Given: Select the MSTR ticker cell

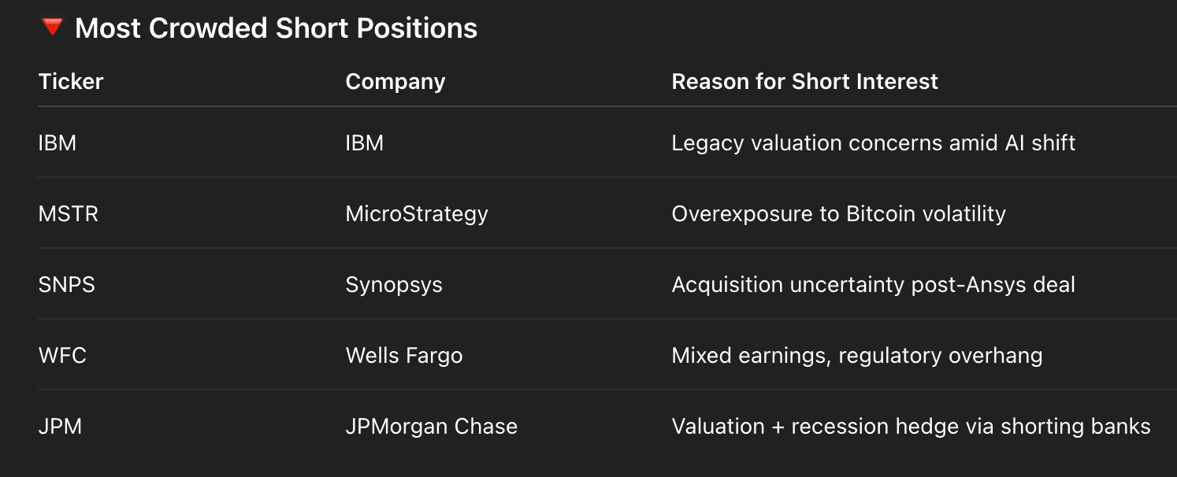Looking at the screenshot, I should pyautogui.click(x=69, y=214).
